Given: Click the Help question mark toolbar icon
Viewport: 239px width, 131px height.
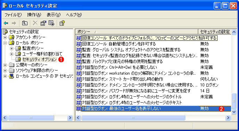Looking at the screenshot, I should pyautogui.click(x=62, y=23).
